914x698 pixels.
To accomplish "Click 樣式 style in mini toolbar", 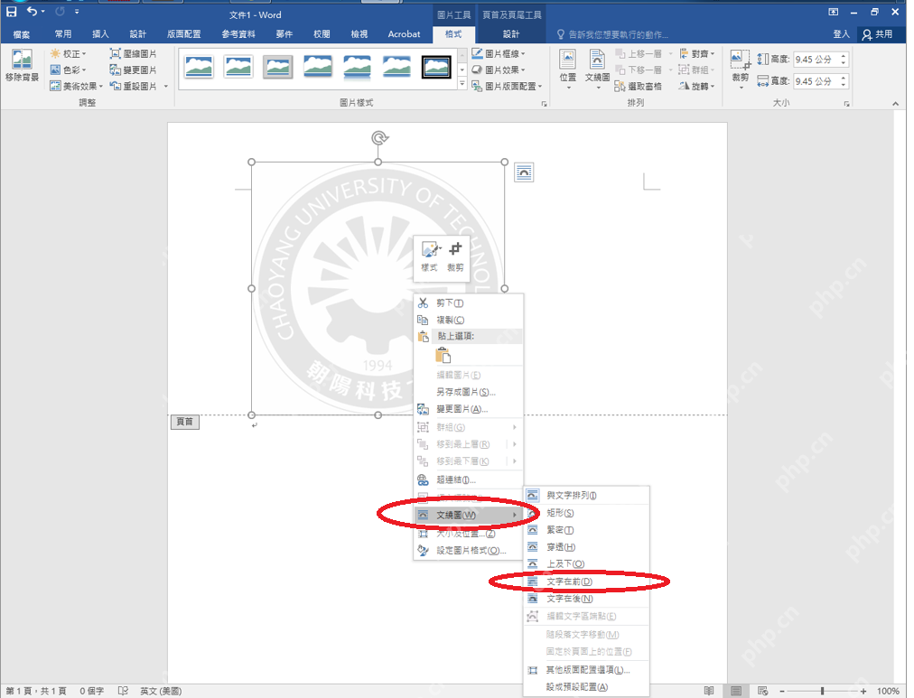I will (x=430, y=256).
